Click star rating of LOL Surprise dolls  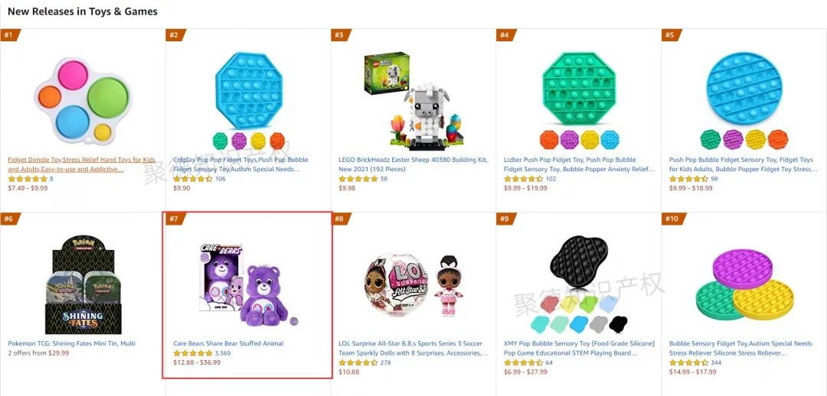coord(358,363)
